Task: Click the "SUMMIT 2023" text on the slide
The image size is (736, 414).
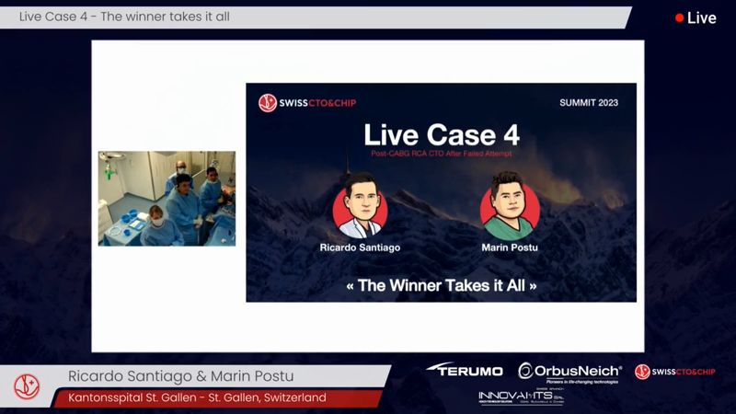Action: (x=589, y=103)
